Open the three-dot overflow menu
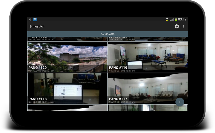This screenshot has height=133, width=215. click(183, 26)
